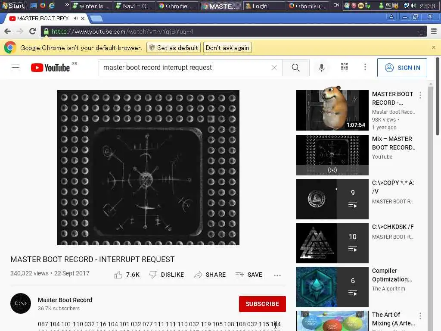Open The Art Of Mixing video title
This screenshot has height=331, width=441.
tap(393, 319)
